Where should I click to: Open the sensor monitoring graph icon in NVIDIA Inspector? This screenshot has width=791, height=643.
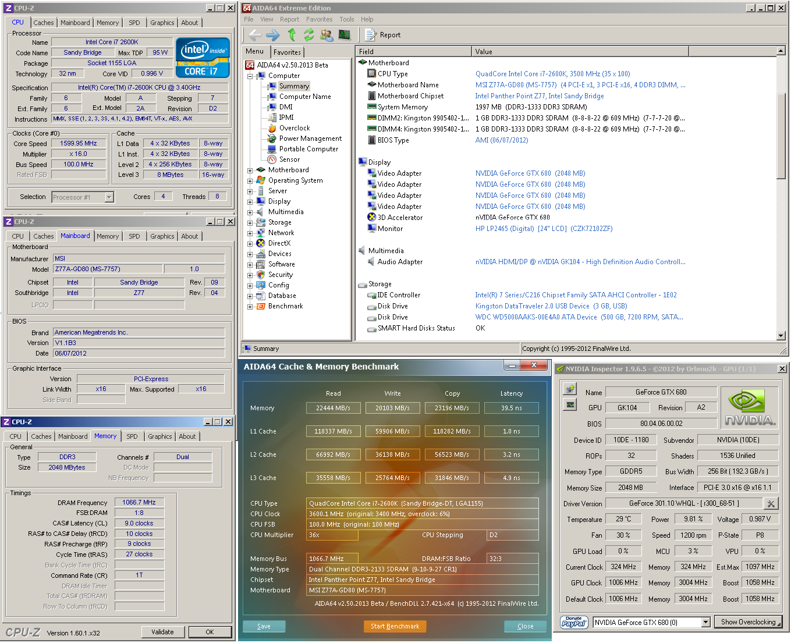pyautogui.click(x=570, y=404)
